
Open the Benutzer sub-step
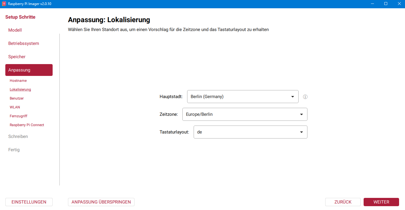17,98
